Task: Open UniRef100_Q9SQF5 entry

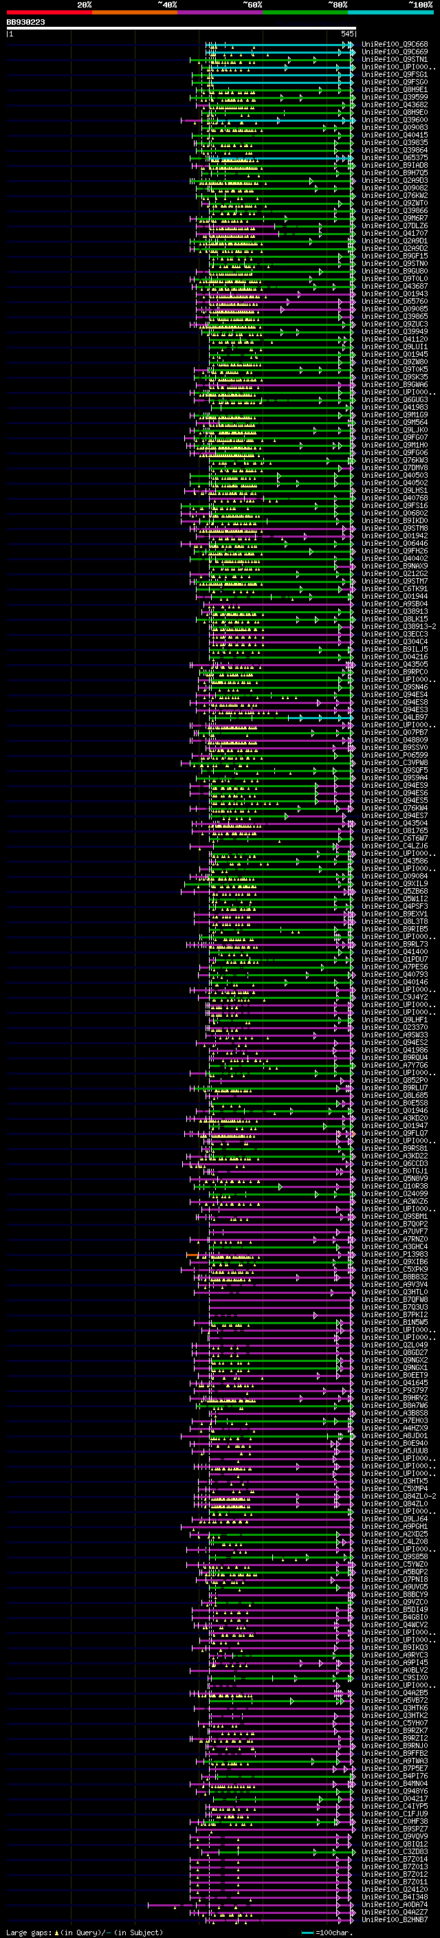Action: [x=395, y=771]
